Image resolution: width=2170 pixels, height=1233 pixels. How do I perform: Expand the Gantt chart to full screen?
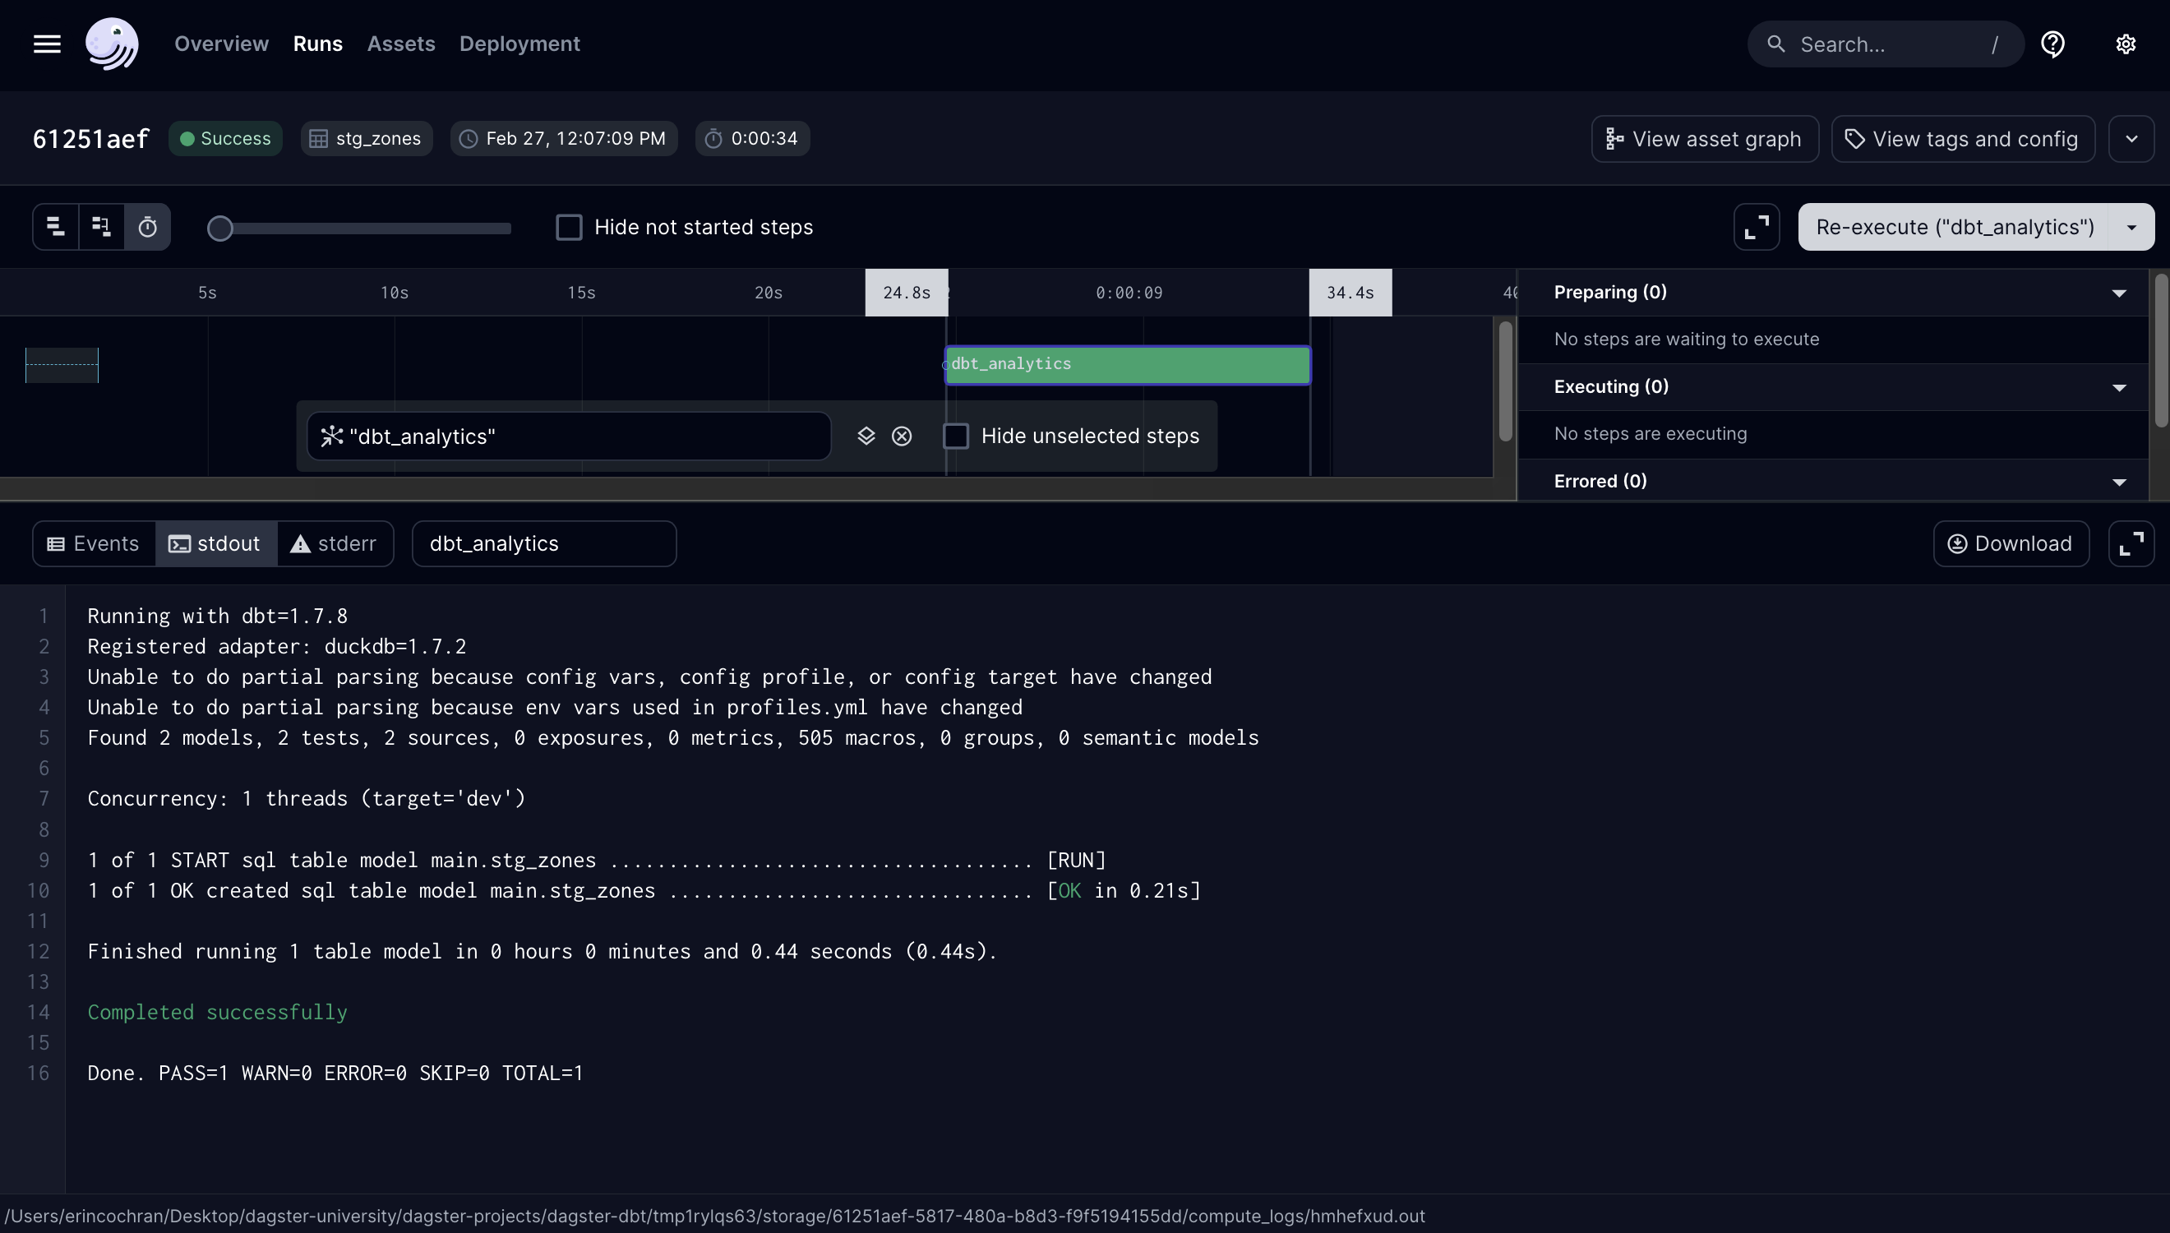click(x=1756, y=227)
